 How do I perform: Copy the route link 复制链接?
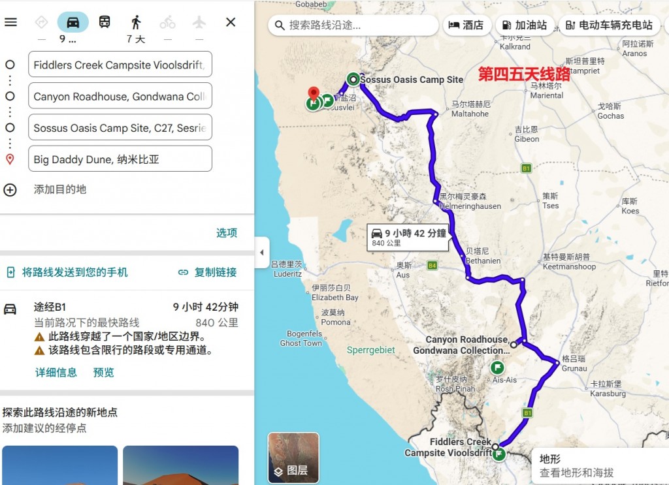(207, 272)
